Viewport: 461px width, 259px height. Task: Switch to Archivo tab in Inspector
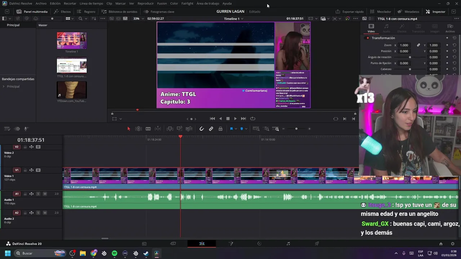click(x=450, y=28)
